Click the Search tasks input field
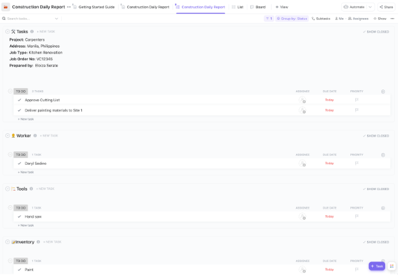 (28, 19)
